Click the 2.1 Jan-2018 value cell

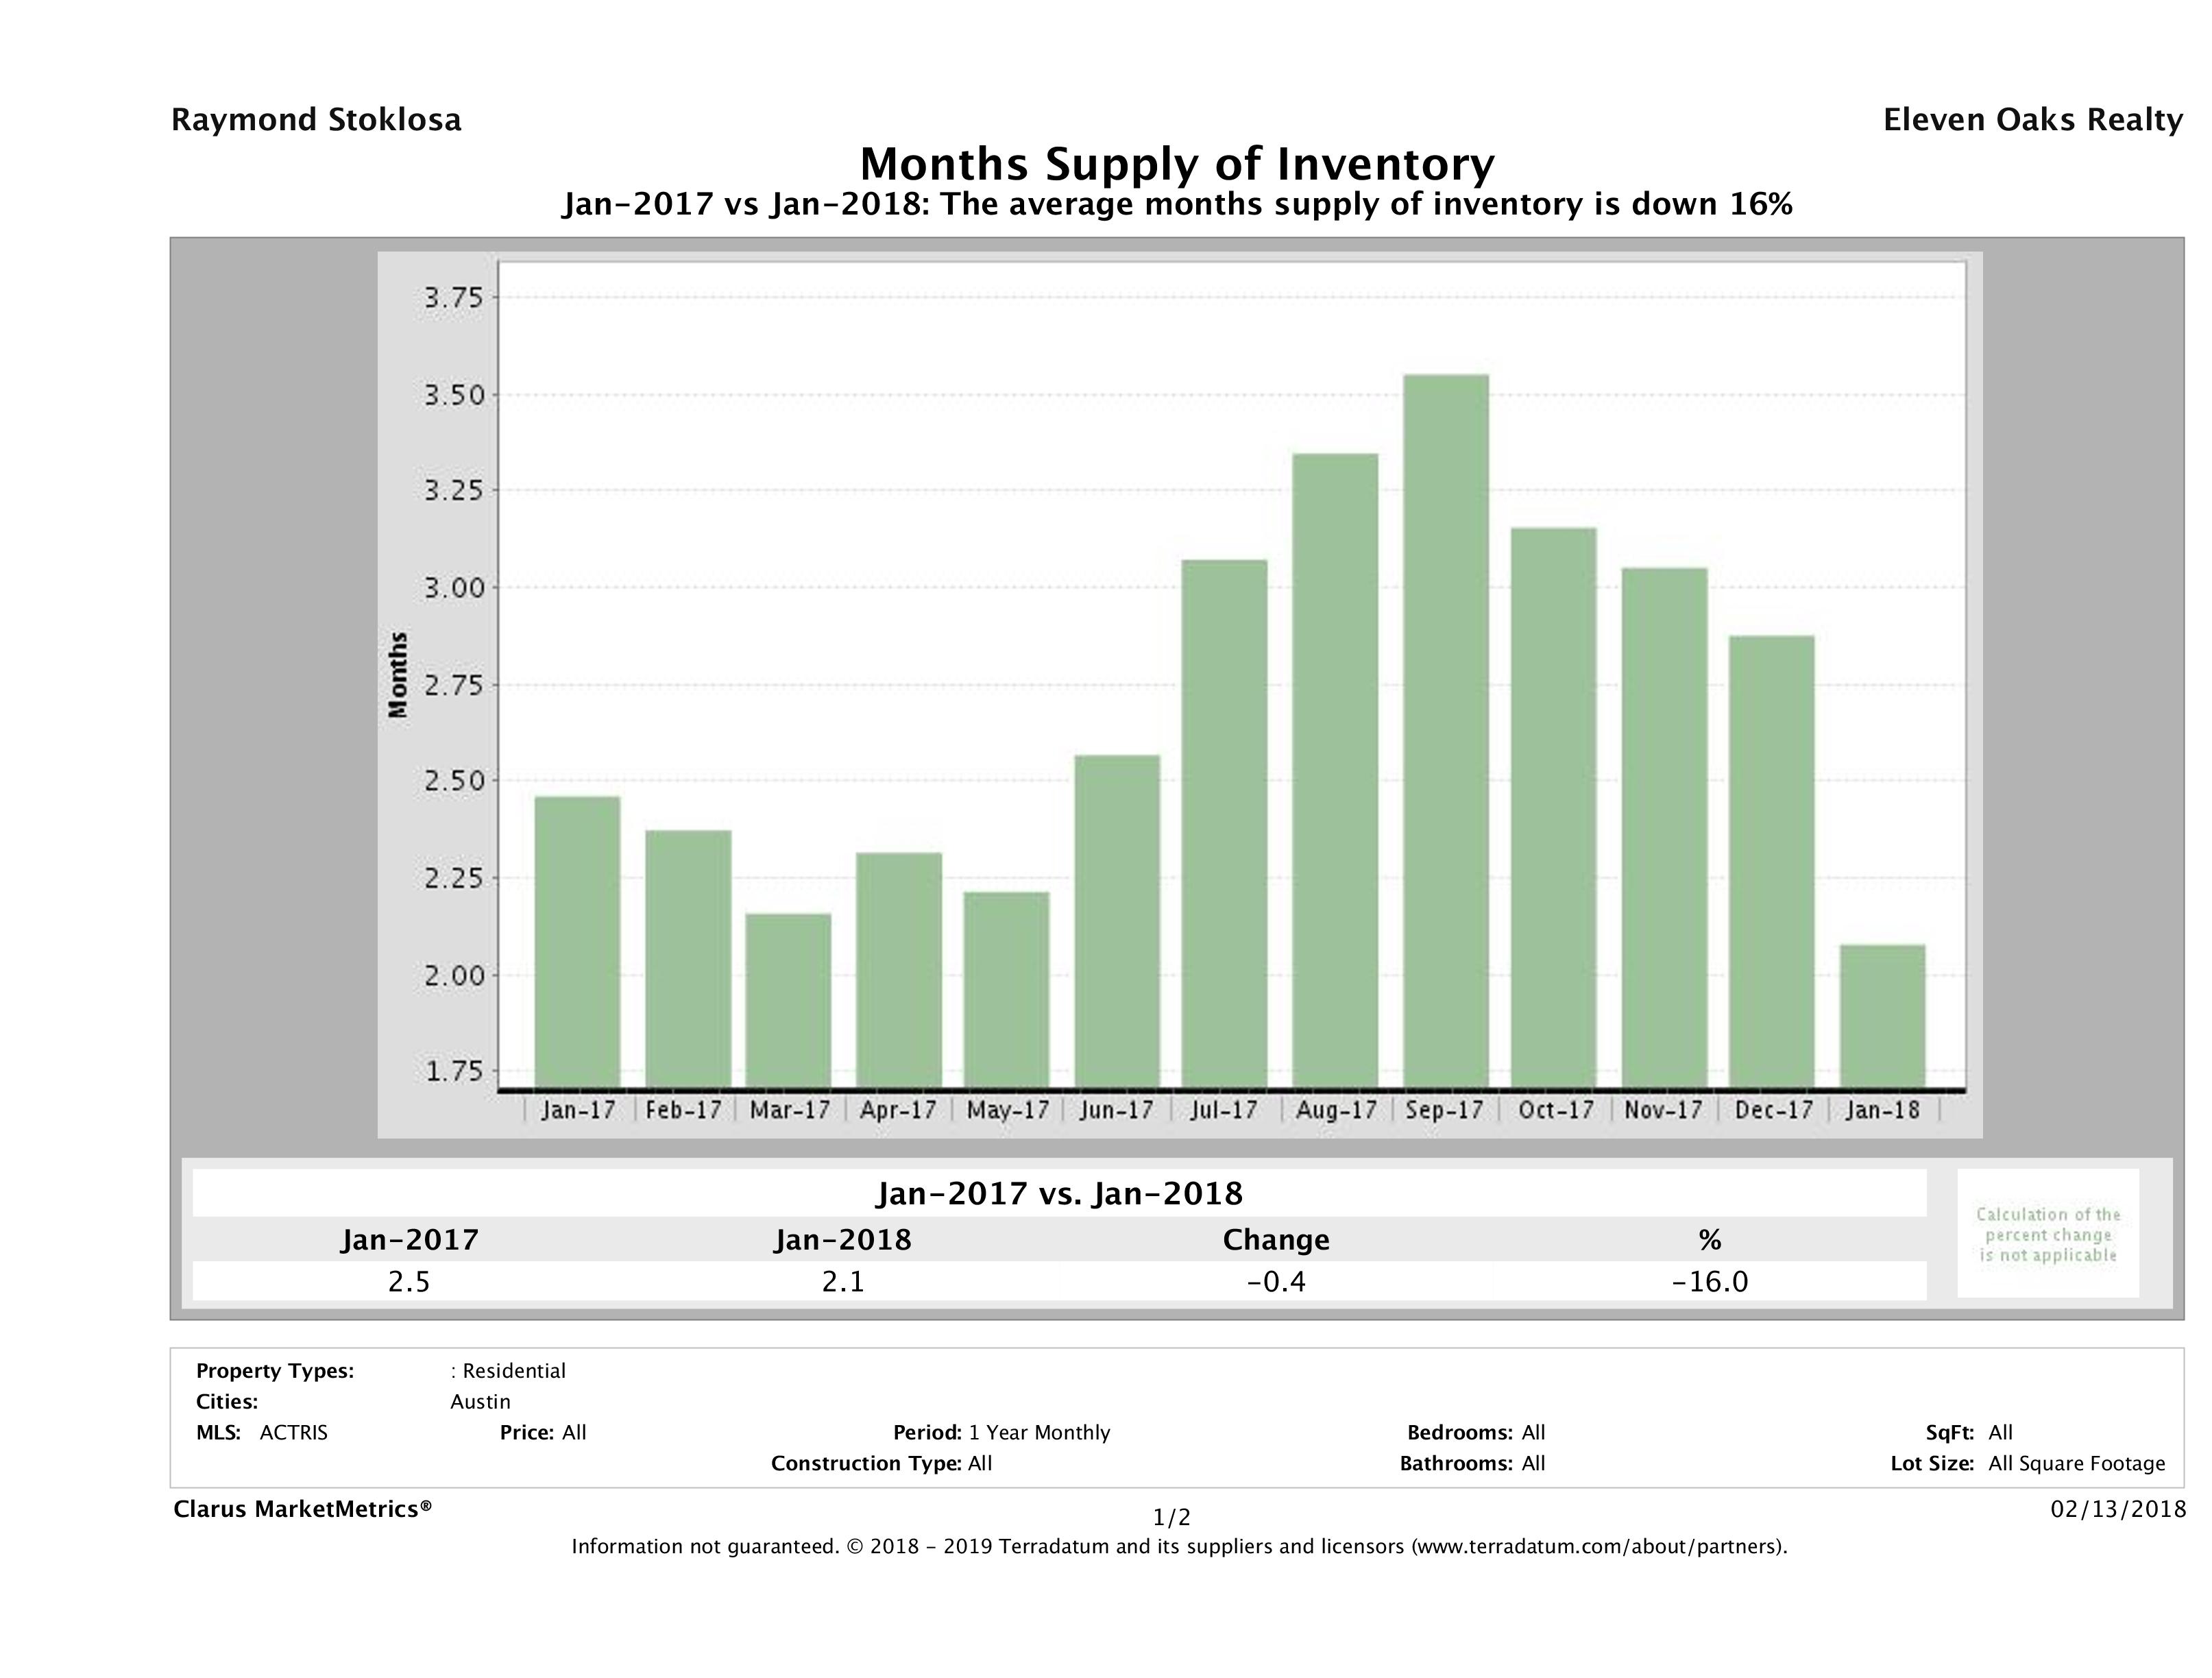pyautogui.click(x=842, y=1282)
